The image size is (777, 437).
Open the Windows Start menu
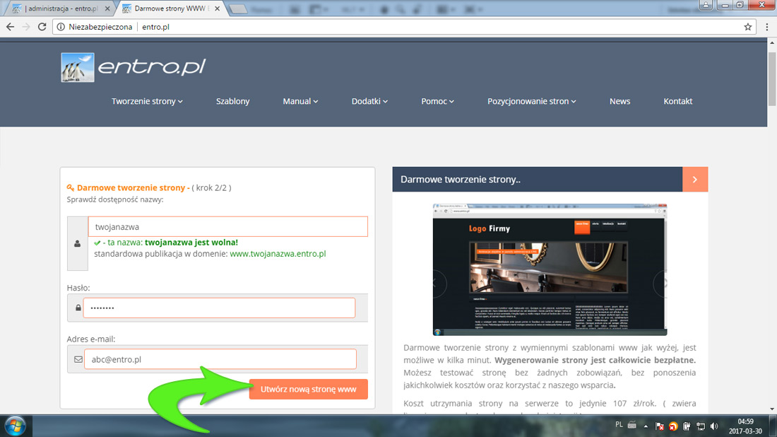tap(16, 426)
